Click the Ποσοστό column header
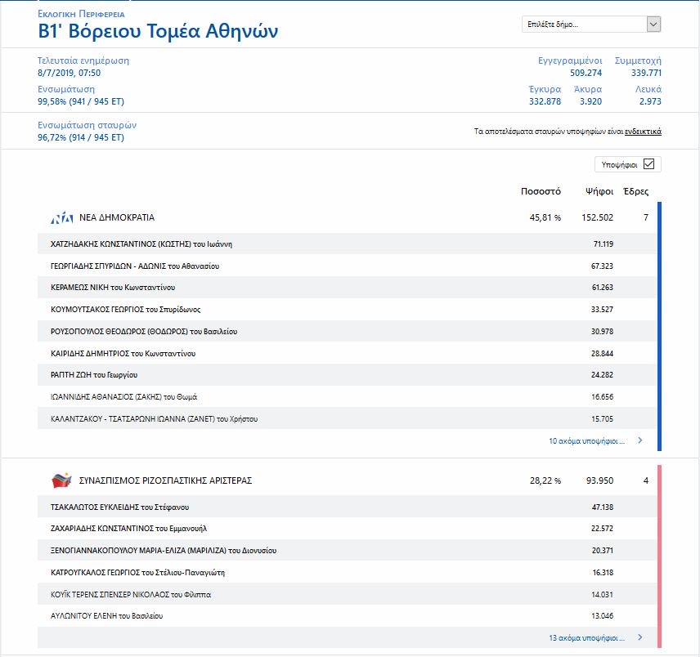Viewport: 700px width, 657px height. click(541, 191)
